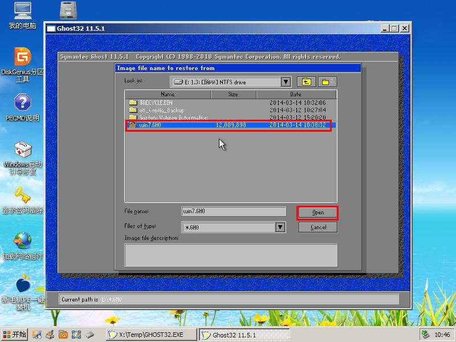Viewport: 456px width, 342px height.
Task: Select the 加载网络组件 globe icon
Action: click(22, 246)
